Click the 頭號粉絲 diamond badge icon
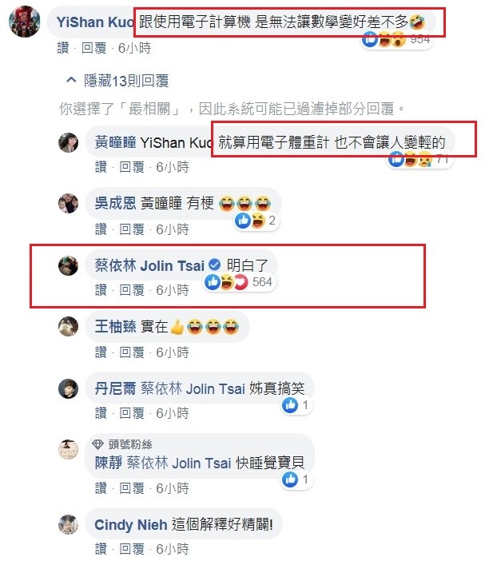This screenshot has height=561, width=489. pyautogui.click(x=97, y=444)
